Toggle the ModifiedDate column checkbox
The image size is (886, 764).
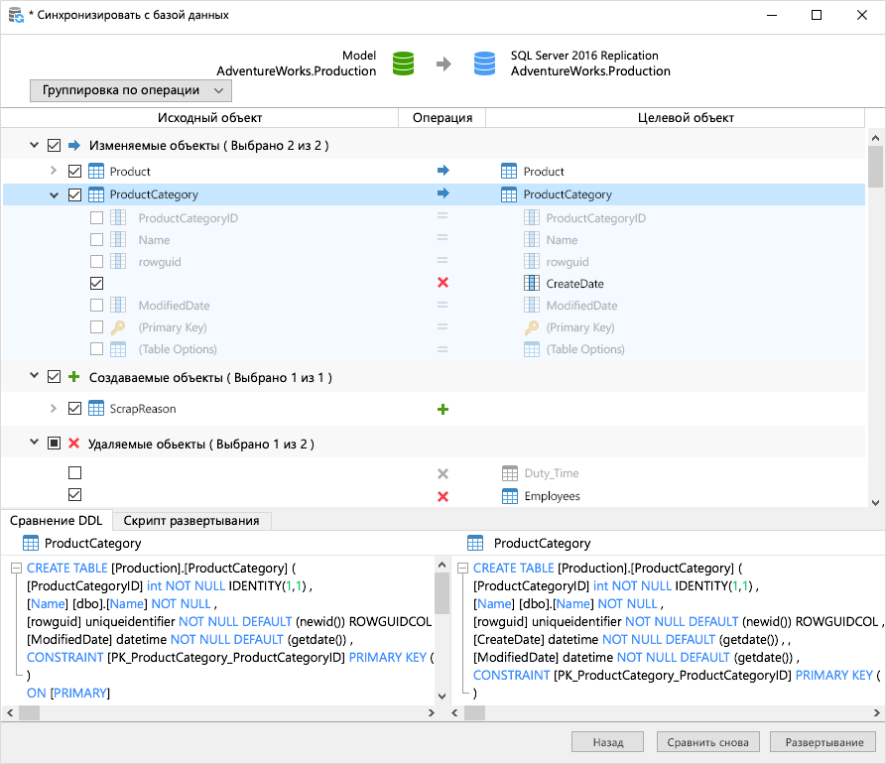click(96, 306)
